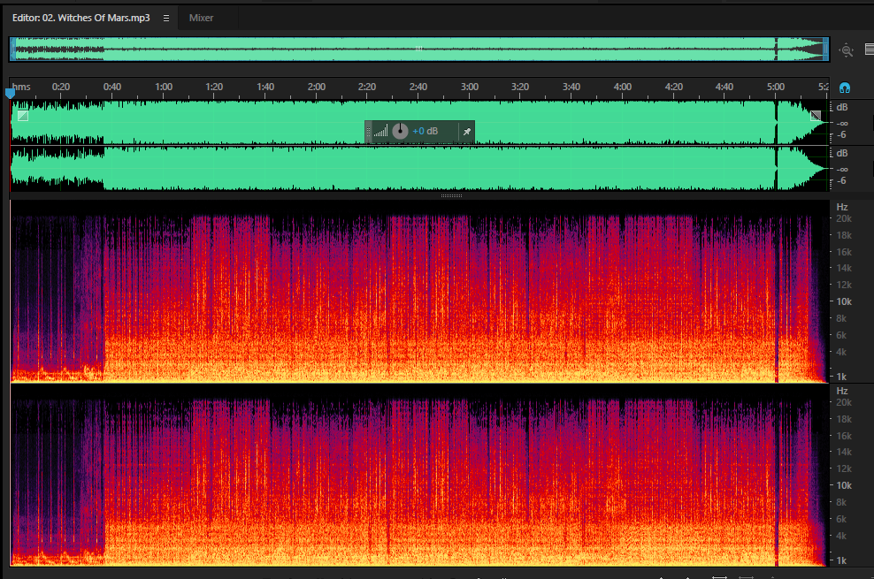Viewport: 874px width, 579px height.
Task: Click 20k on the upper spectrogram scale
Action: (x=844, y=219)
